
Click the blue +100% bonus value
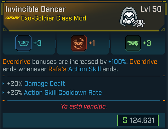click(x=117, y=62)
